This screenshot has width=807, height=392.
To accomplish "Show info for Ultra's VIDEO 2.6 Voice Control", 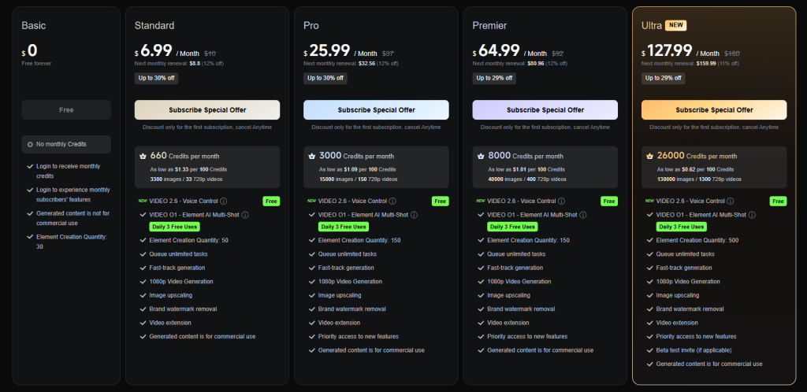I will [x=730, y=201].
